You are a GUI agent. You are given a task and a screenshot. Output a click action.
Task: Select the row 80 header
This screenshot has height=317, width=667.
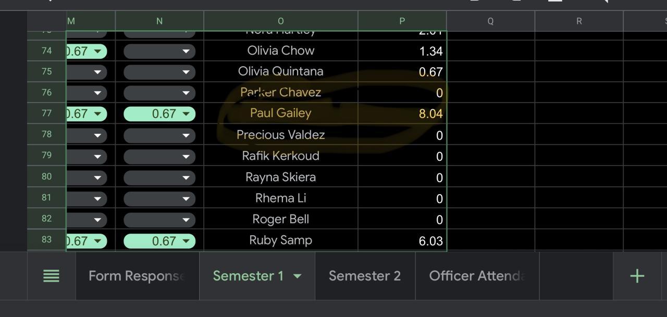pos(46,176)
